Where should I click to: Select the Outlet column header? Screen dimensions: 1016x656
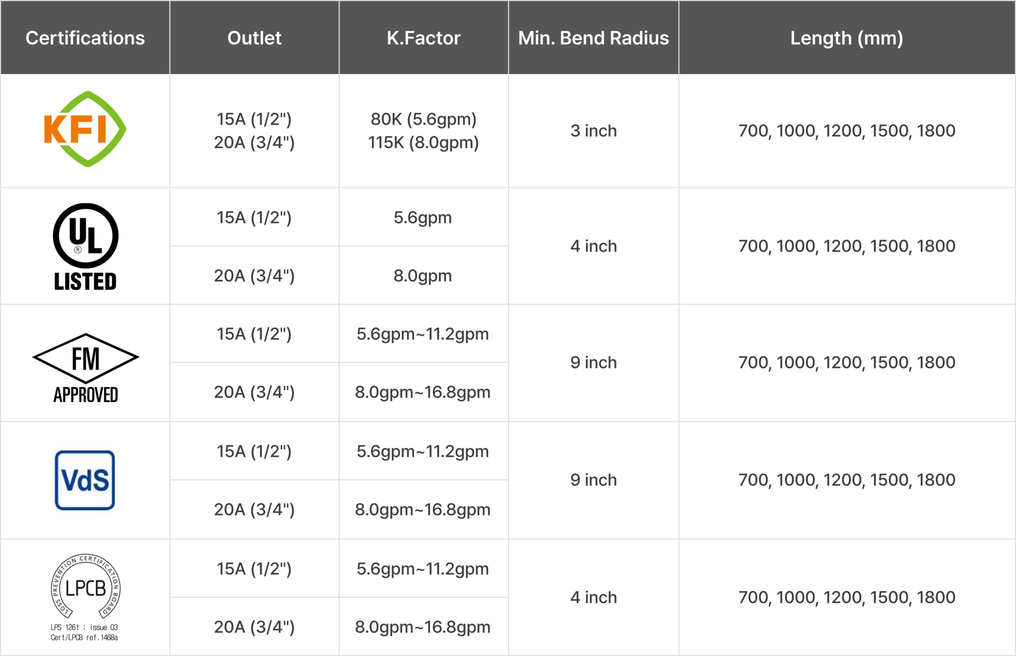(255, 38)
